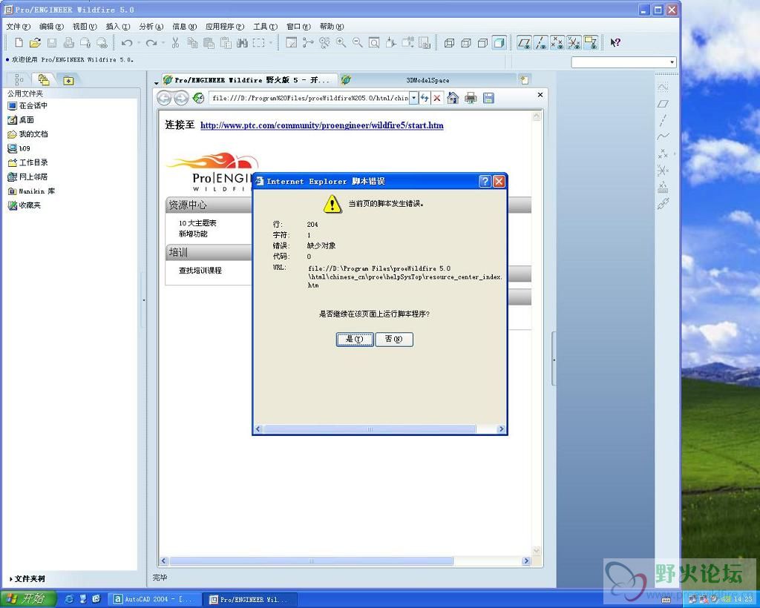
Task: Toggle datum planes display
Action: click(524, 42)
